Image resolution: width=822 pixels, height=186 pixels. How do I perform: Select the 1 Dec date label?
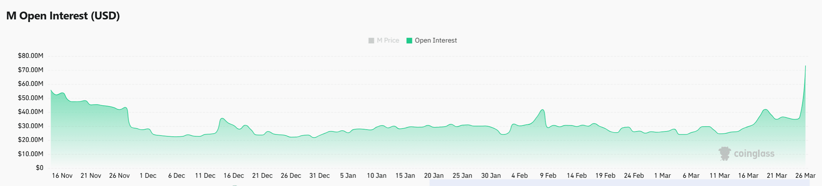[148, 176]
